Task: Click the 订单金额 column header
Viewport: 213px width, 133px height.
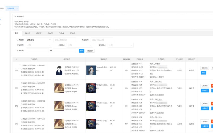Action: click(x=140, y=59)
